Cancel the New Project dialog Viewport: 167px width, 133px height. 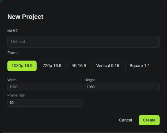126,120
